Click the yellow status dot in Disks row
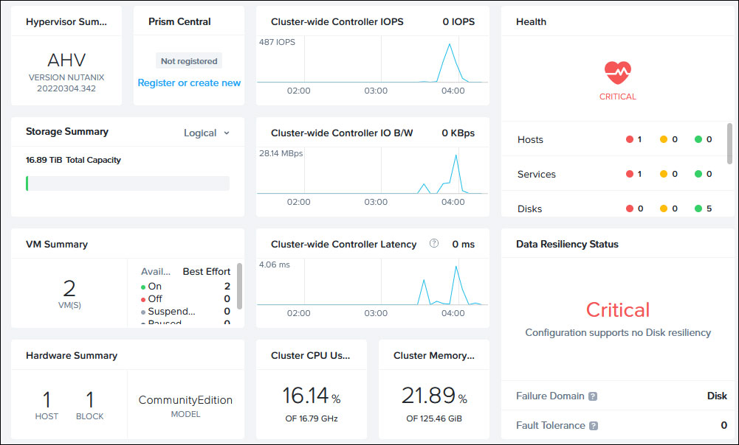This screenshot has height=445, width=739. (x=664, y=209)
